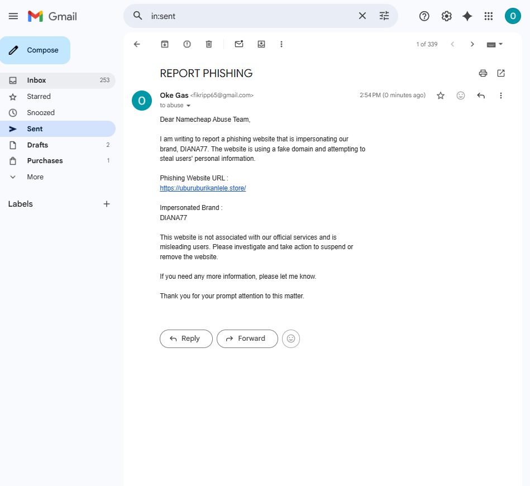Click the search magnifier icon

coord(137,16)
